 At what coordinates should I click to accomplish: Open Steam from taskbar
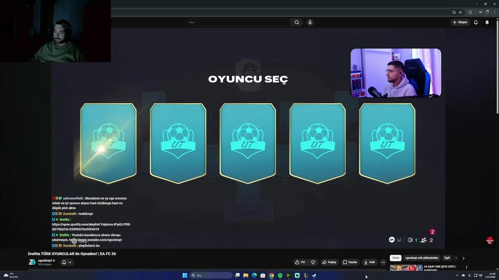coord(314,275)
